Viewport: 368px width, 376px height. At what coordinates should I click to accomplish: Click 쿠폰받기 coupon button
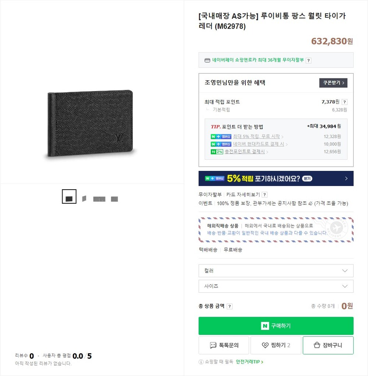coord(333,83)
